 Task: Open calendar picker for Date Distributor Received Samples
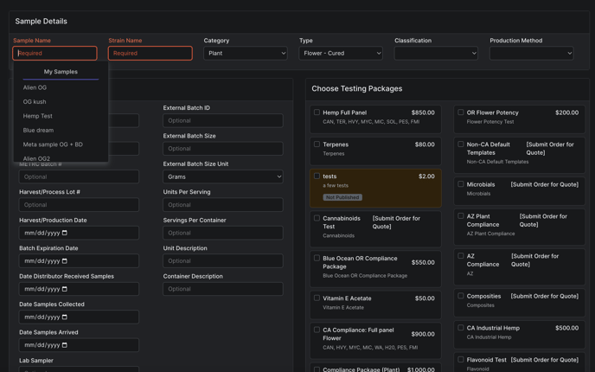coord(65,289)
